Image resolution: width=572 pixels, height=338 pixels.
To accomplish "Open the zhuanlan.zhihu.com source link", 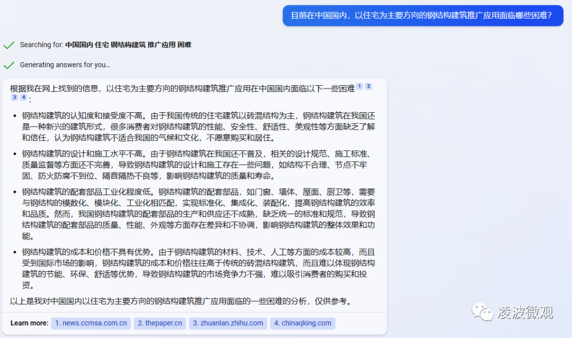I will (x=228, y=323).
